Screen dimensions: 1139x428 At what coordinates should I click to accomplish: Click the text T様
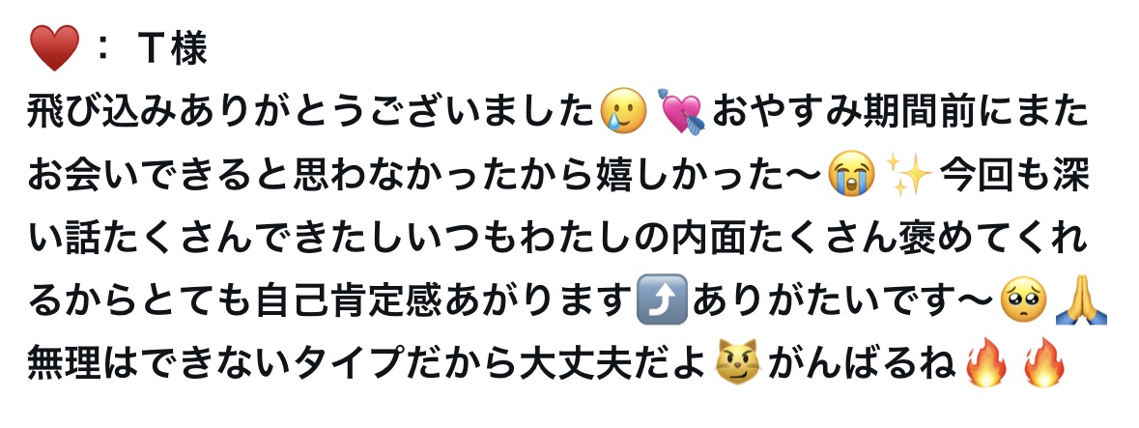(x=172, y=48)
